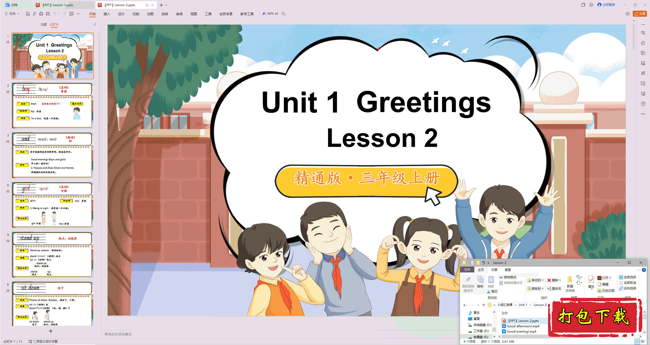650x345 pixels.
Task: Click 重命名 in Explorer ribbon
Action: point(554,289)
